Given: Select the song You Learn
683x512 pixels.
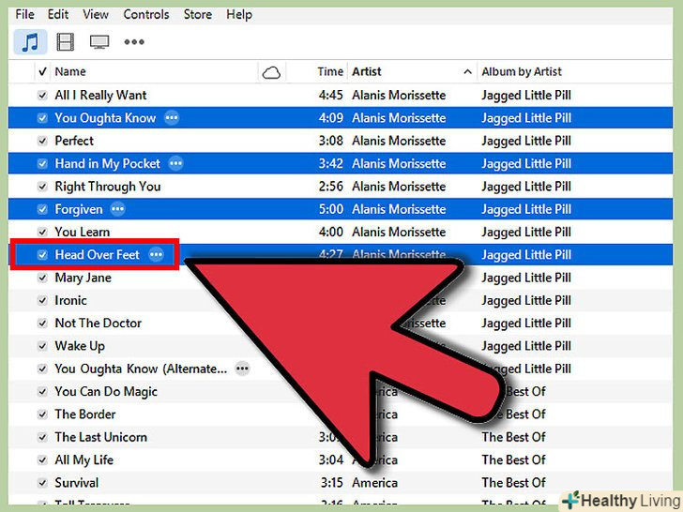Looking at the screenshot, I should coord(83,232).
